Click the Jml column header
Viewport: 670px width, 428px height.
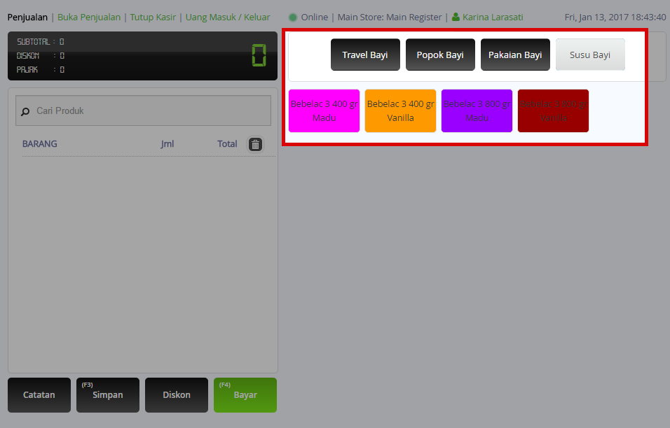tap(167, 144)
